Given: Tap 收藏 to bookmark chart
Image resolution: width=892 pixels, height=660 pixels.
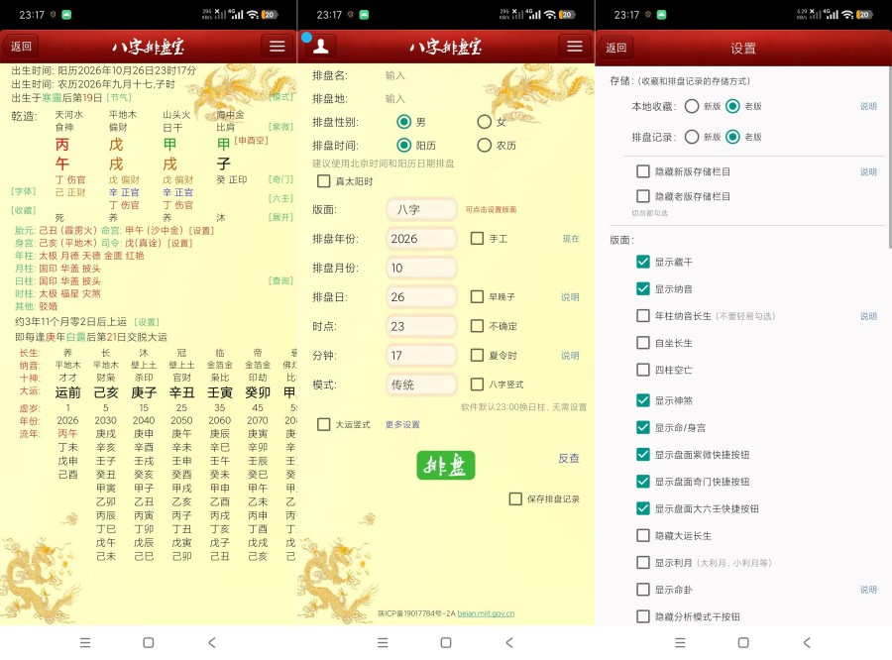Looking at the screenshot, I should click(x=24, y=210).
